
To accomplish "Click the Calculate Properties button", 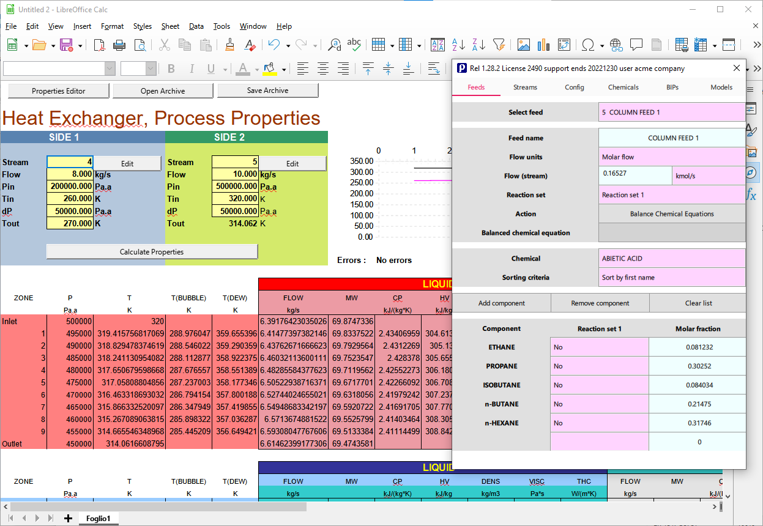I will [152, 251].
